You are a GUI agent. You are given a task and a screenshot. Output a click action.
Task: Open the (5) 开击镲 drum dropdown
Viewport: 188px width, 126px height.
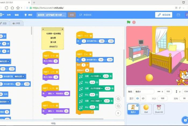(x=96, y=88)
